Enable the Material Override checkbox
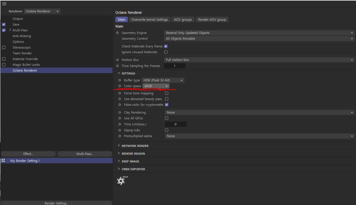Screen dimensions: 356x205 point(4,59)
